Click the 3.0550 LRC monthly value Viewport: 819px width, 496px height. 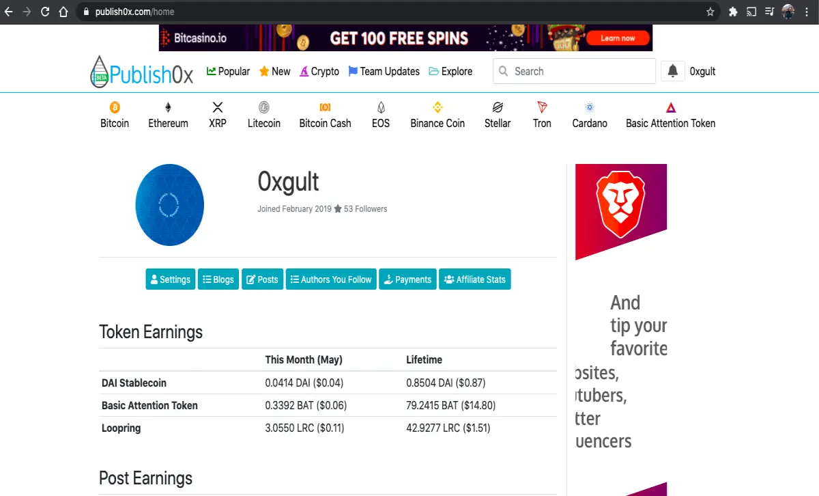tap(306, 428)
